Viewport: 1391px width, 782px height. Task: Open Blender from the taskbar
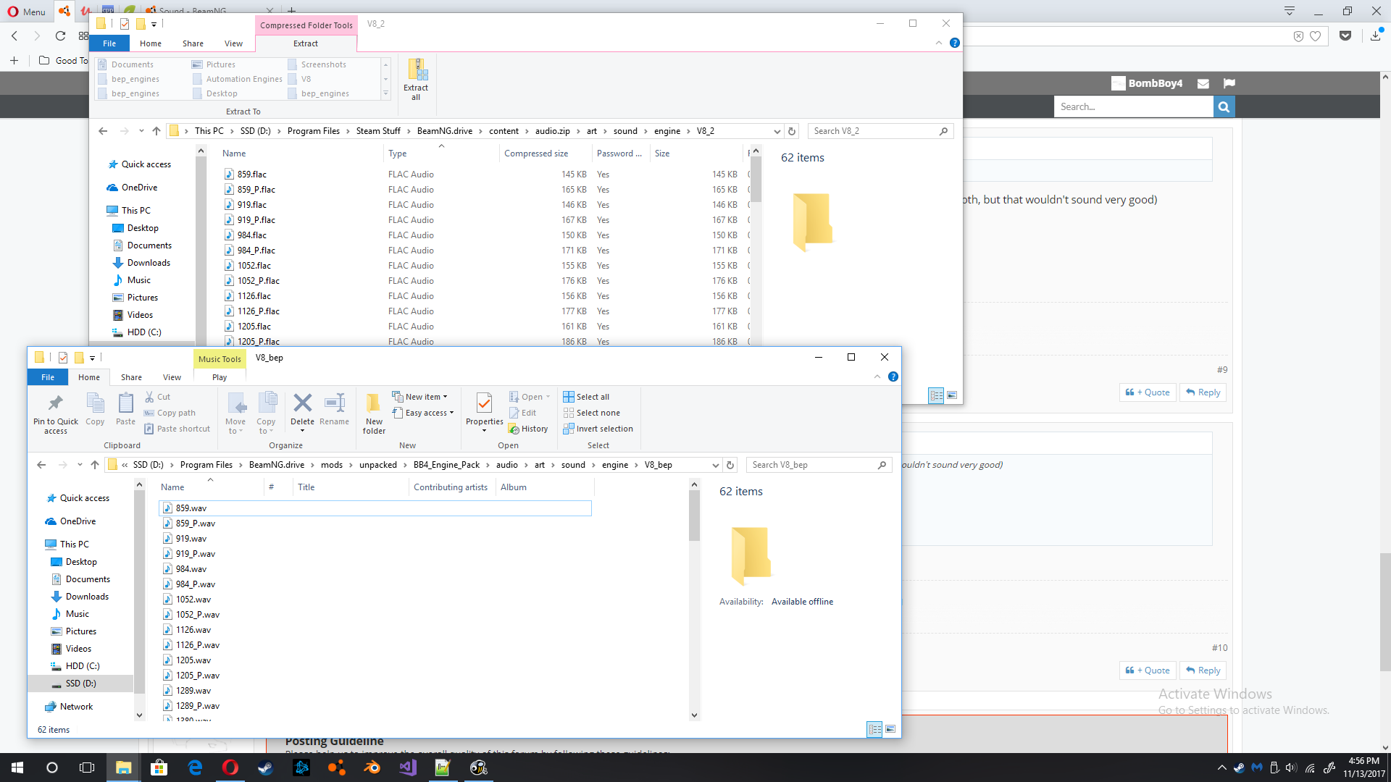point(372,768)
